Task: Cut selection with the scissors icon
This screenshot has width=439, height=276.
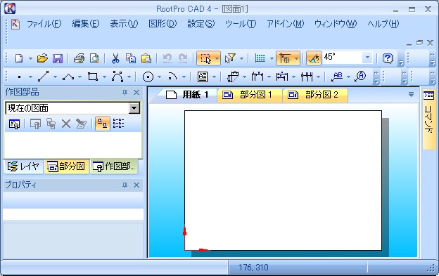Action: click(x=115, y=58)
